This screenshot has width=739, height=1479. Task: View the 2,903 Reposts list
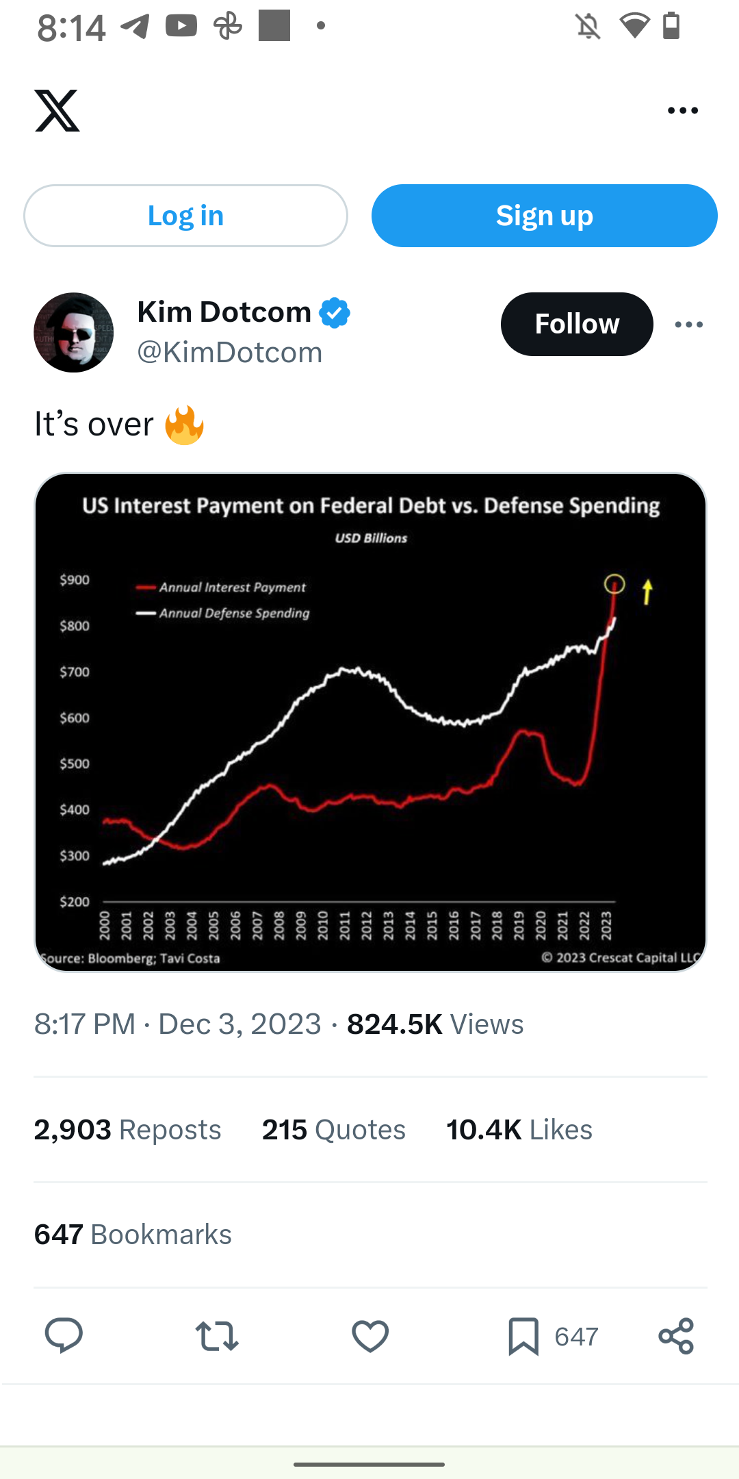[128, 1130]
